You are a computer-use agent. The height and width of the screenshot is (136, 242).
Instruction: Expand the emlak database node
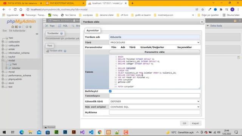pyautogui.click(x=3, y=49)
